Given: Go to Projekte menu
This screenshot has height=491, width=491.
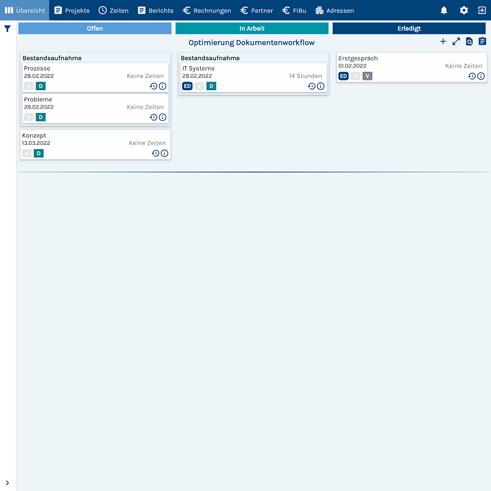Looking at the screenshot, I should pyautogui.click(x=72, y=10).
